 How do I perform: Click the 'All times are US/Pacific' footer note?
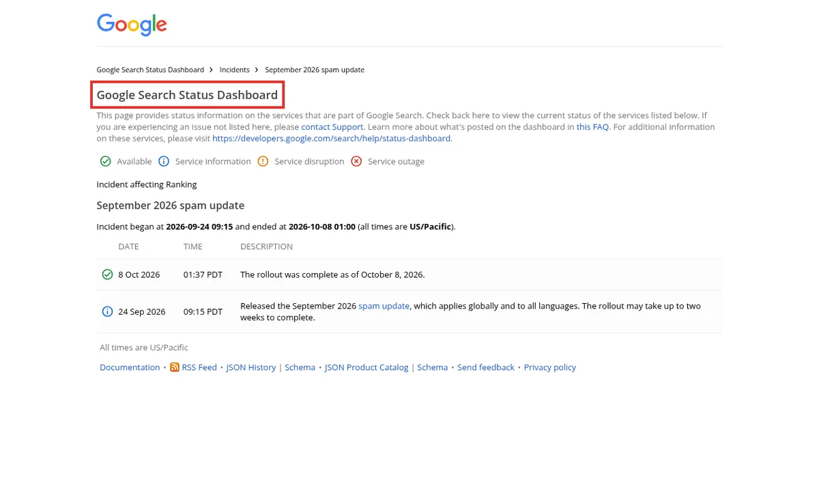click(x=144, y=347)
